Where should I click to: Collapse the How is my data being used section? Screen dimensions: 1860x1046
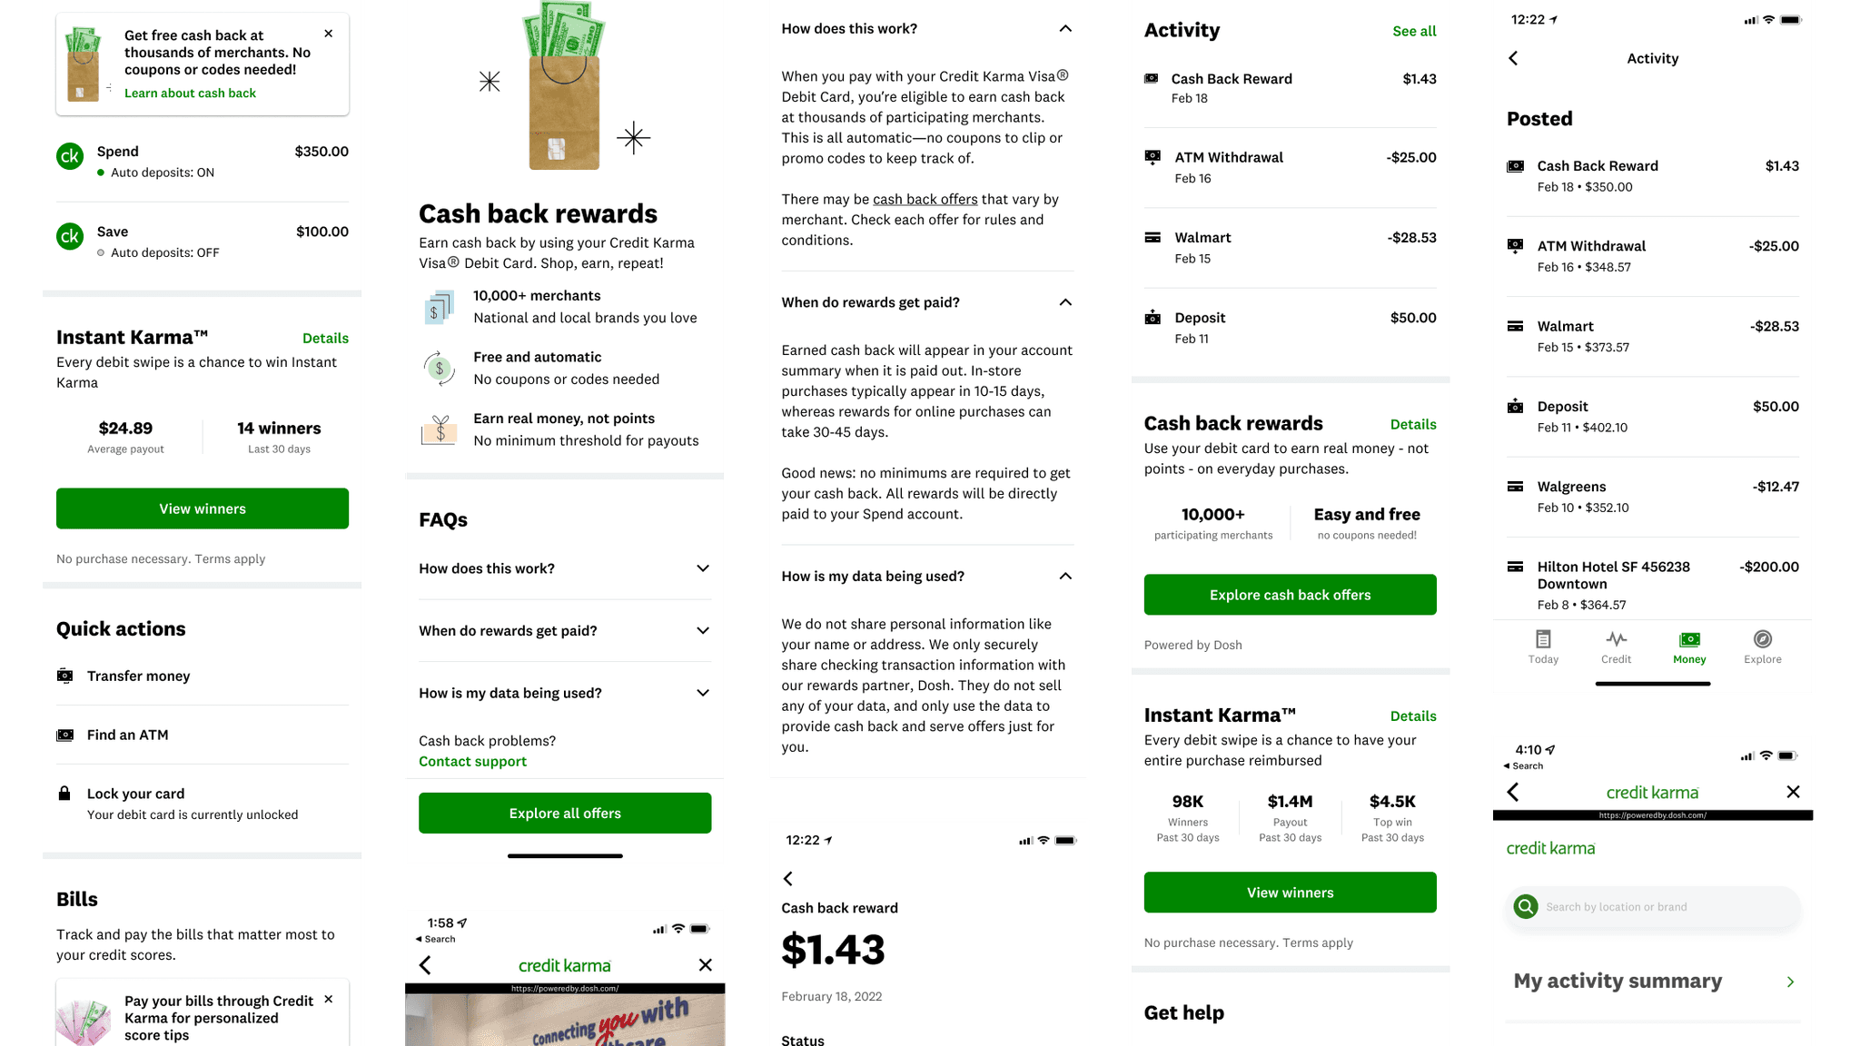click(1065, 576)
